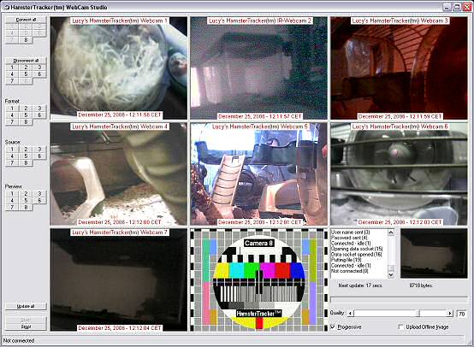Select log line 'User name sent (3)'
This screenshot has height=347, width=474.
(x=351, y=232)
